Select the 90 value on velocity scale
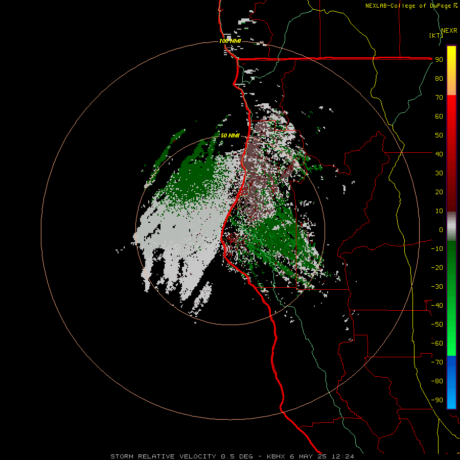 [x=439, y=60]
